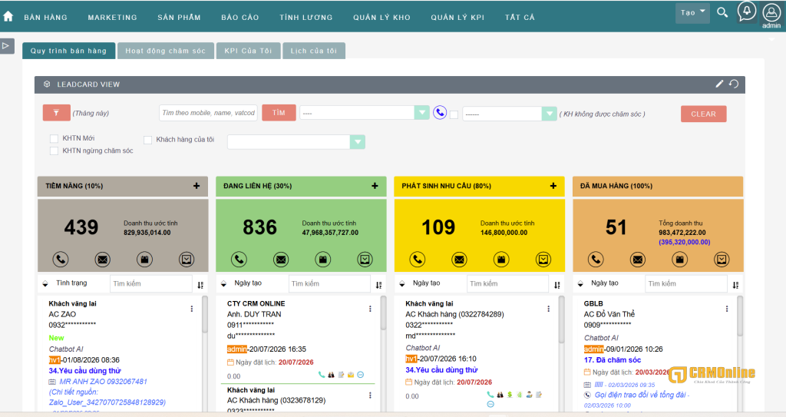
Task: Edit the Leadcard View with pencil icon
Action: [x=719, y=84]
